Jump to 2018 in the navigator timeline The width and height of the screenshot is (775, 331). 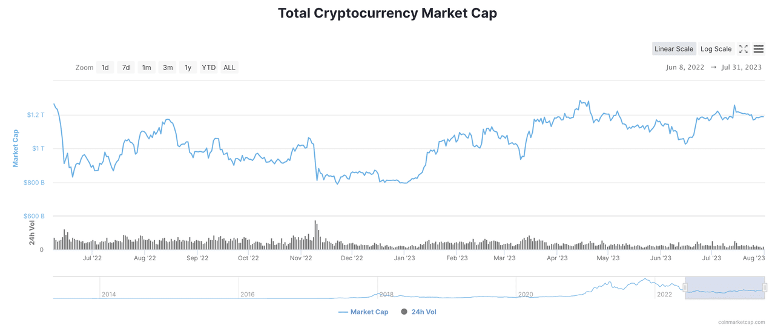point(386,294)
